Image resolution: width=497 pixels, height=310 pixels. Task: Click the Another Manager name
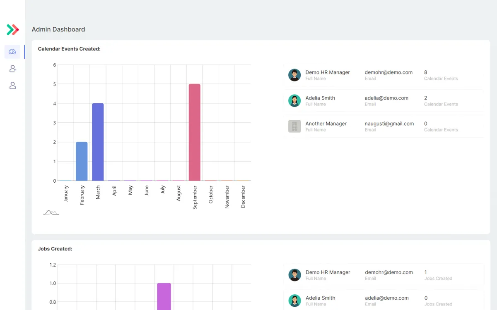coord(326,124)
